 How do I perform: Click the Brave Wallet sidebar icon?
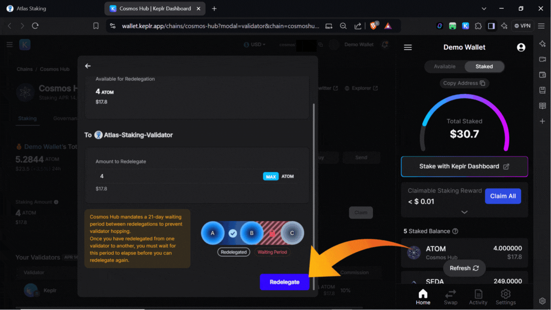pos(542,75)
